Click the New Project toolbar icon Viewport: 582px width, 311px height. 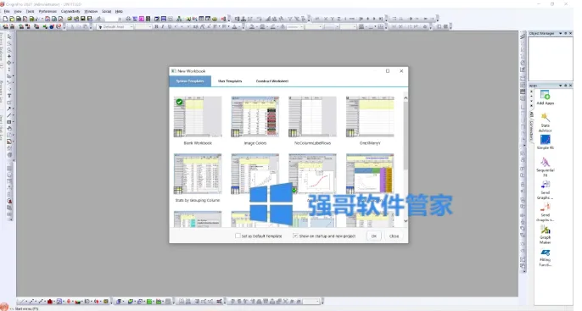point(5,19)
